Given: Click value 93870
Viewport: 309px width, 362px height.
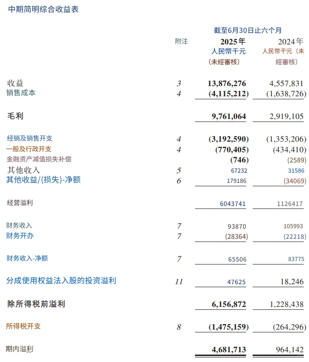Looking at the screenshot, I should (x=237, y=226).
